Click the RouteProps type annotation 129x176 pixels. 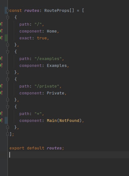click(x=57, y=11)
